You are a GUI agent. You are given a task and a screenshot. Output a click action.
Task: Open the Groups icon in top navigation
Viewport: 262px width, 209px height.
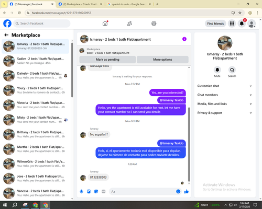point(154,24)
